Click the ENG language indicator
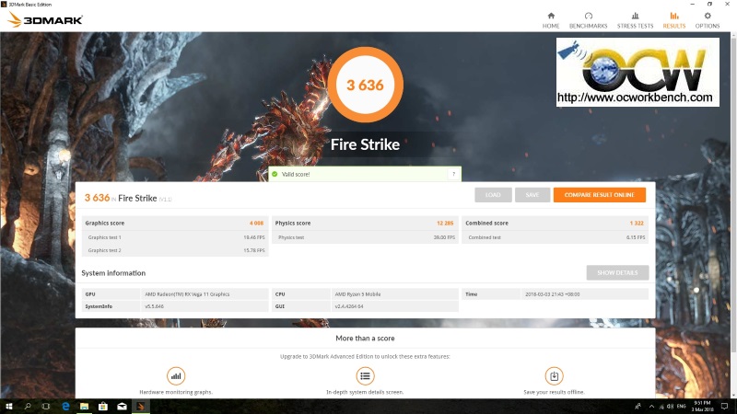Screen dimensions: 737x414 click(x=681, y=407)
